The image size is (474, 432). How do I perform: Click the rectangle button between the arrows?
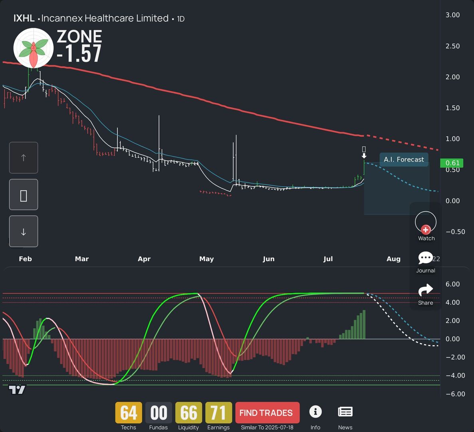(x=24, y=195)
